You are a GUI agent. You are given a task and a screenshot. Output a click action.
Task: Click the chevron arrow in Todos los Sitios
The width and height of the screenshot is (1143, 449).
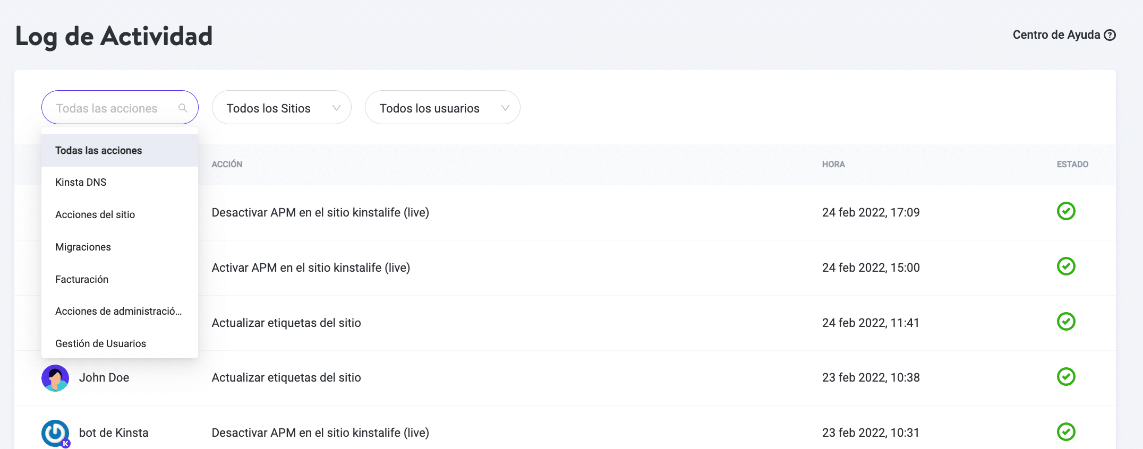click(336, 108)
